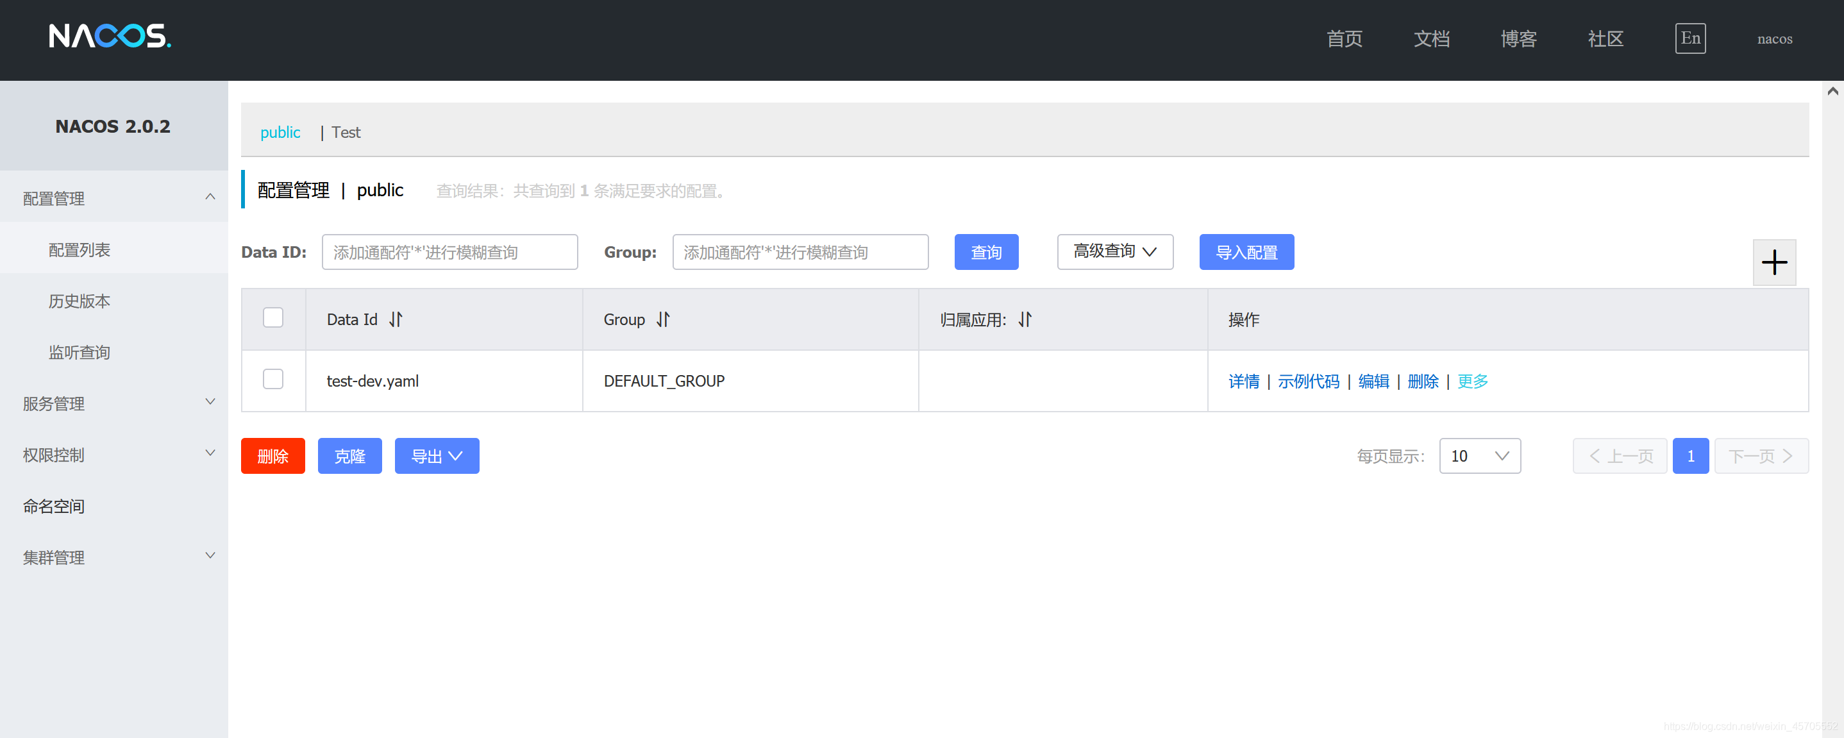The image size is (1844, 738).
Task: Open 更多 options for test-dev.yaml
Action: point(1473,381)
